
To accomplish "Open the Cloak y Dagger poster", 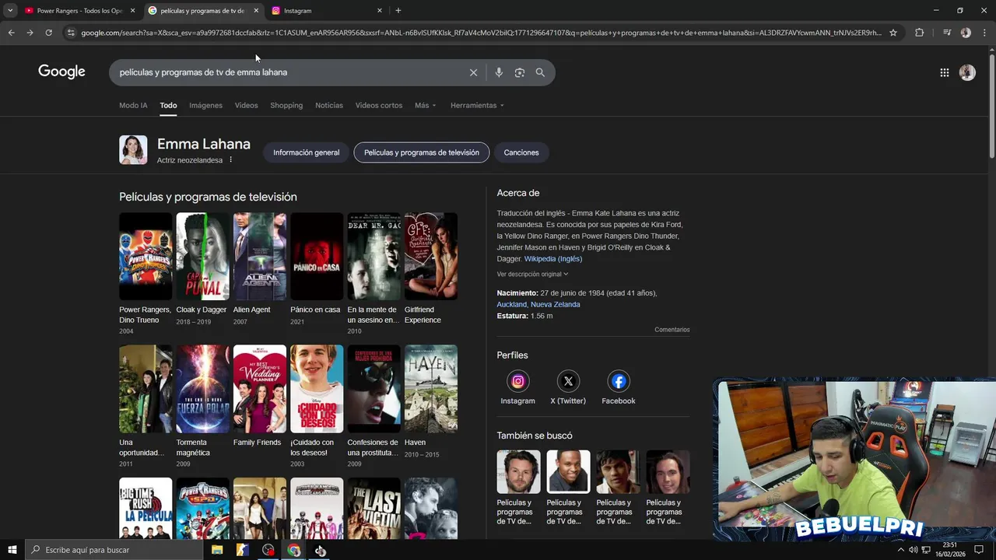I will [x=202, y=256].
